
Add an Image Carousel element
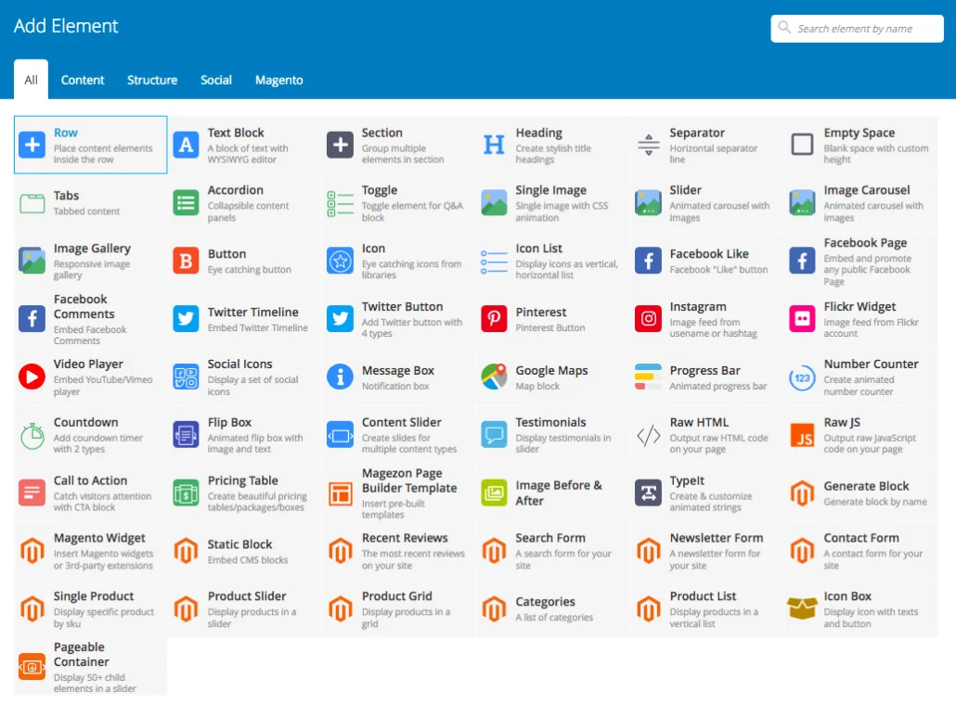(x=859, y=202)
